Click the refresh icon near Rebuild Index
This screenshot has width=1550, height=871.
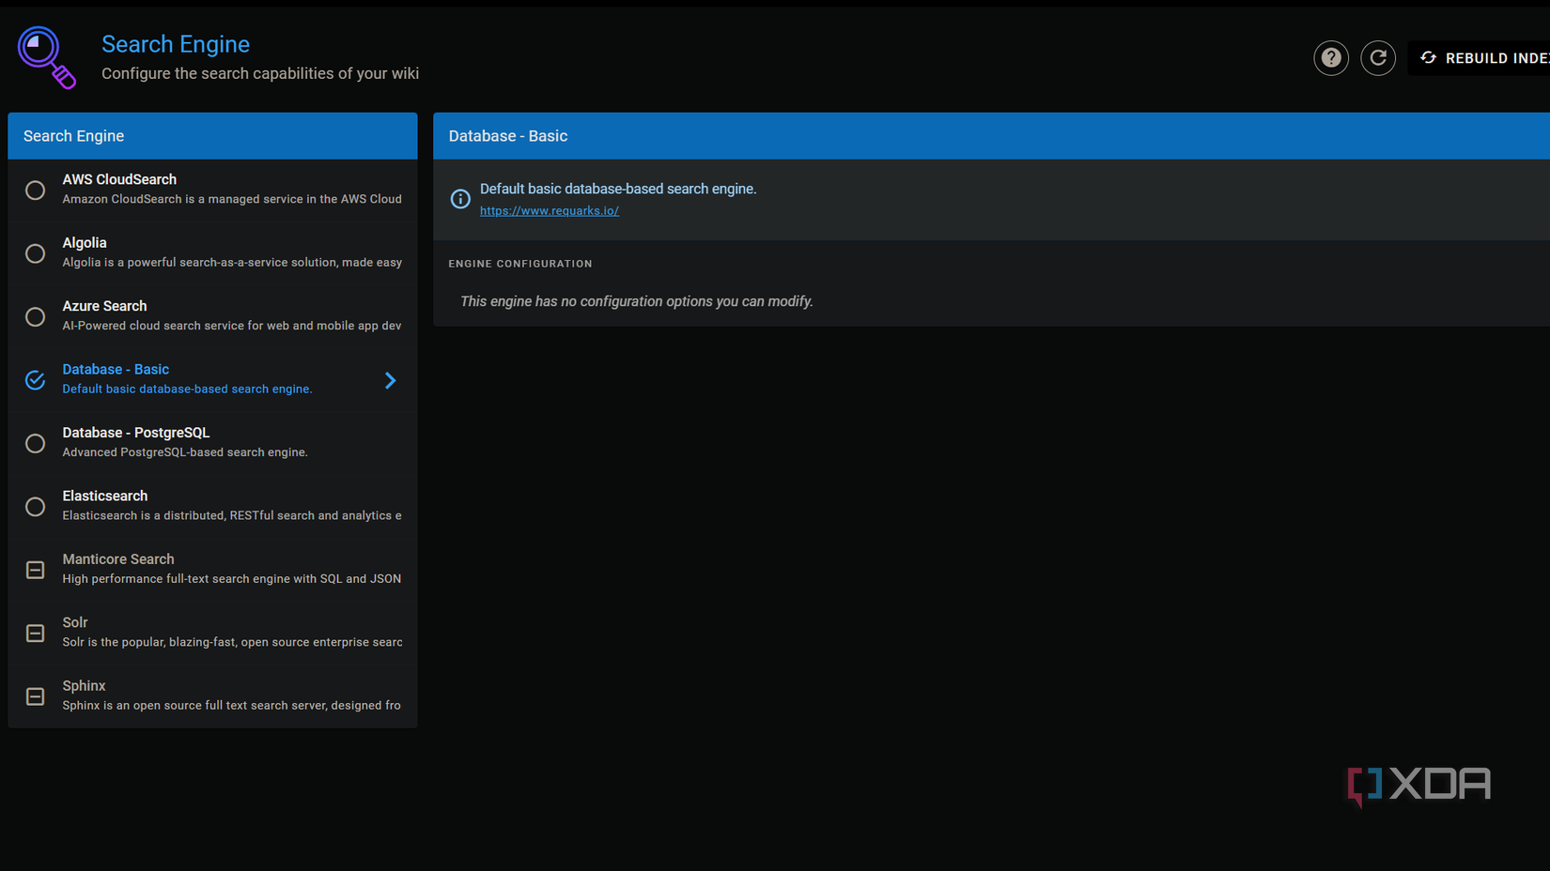(x=1377, y=57)
